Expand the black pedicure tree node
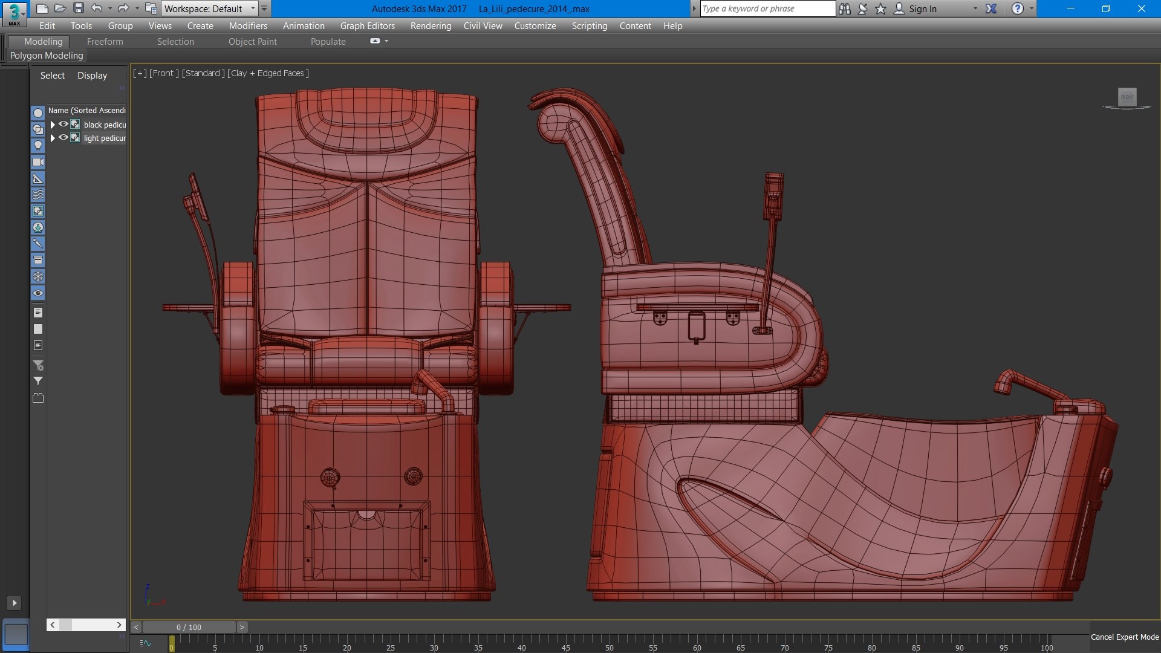This screenshot has width=1161, height=653. click(x=53, y=125)
